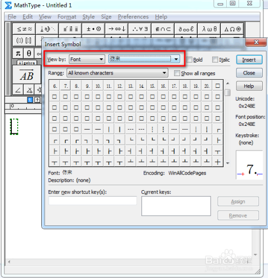Click the equation slot in editor
The image size is (268, 278).
(x=14, y=126)
